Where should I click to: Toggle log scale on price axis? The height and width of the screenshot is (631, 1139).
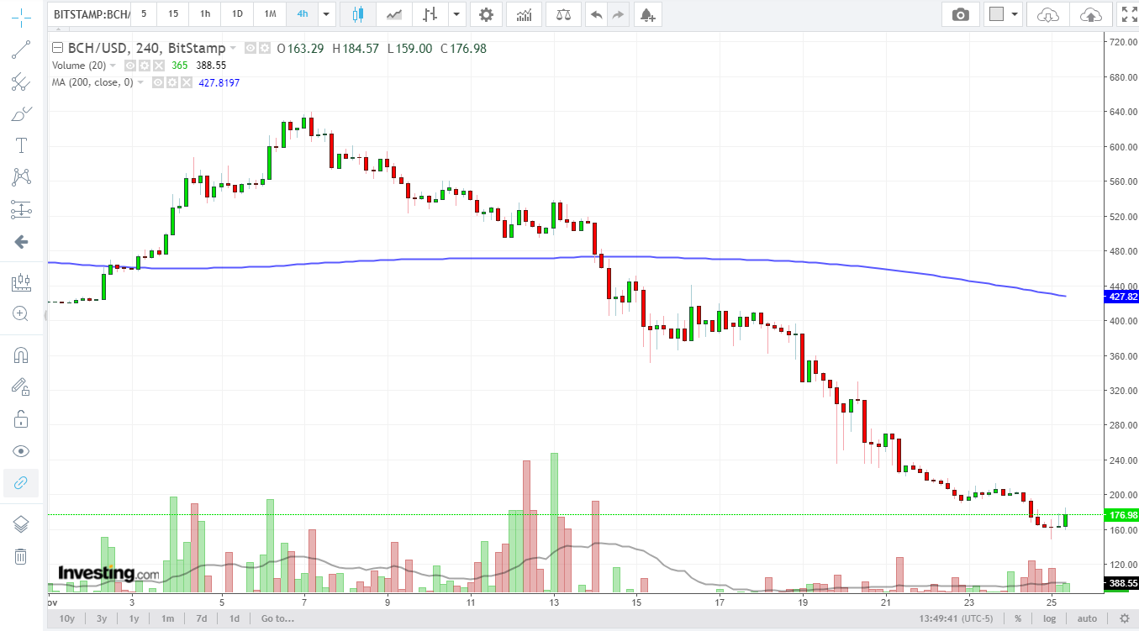point(1050,618)
